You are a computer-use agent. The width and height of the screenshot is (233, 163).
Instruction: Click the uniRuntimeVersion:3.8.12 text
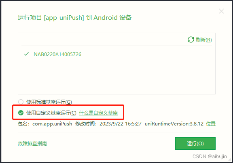click(x=174, y=124)
